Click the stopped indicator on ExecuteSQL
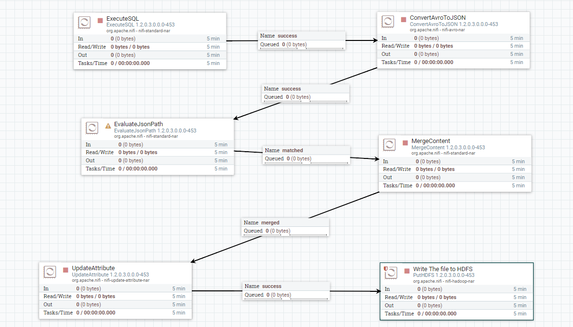Screen dimensions: 573x327 pos(100,20)
